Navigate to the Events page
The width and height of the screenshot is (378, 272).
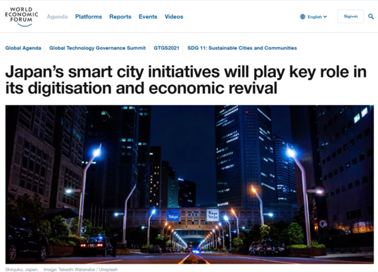point(148,17)
